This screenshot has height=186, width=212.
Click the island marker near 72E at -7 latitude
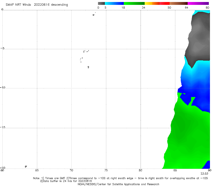click(88, 67)
